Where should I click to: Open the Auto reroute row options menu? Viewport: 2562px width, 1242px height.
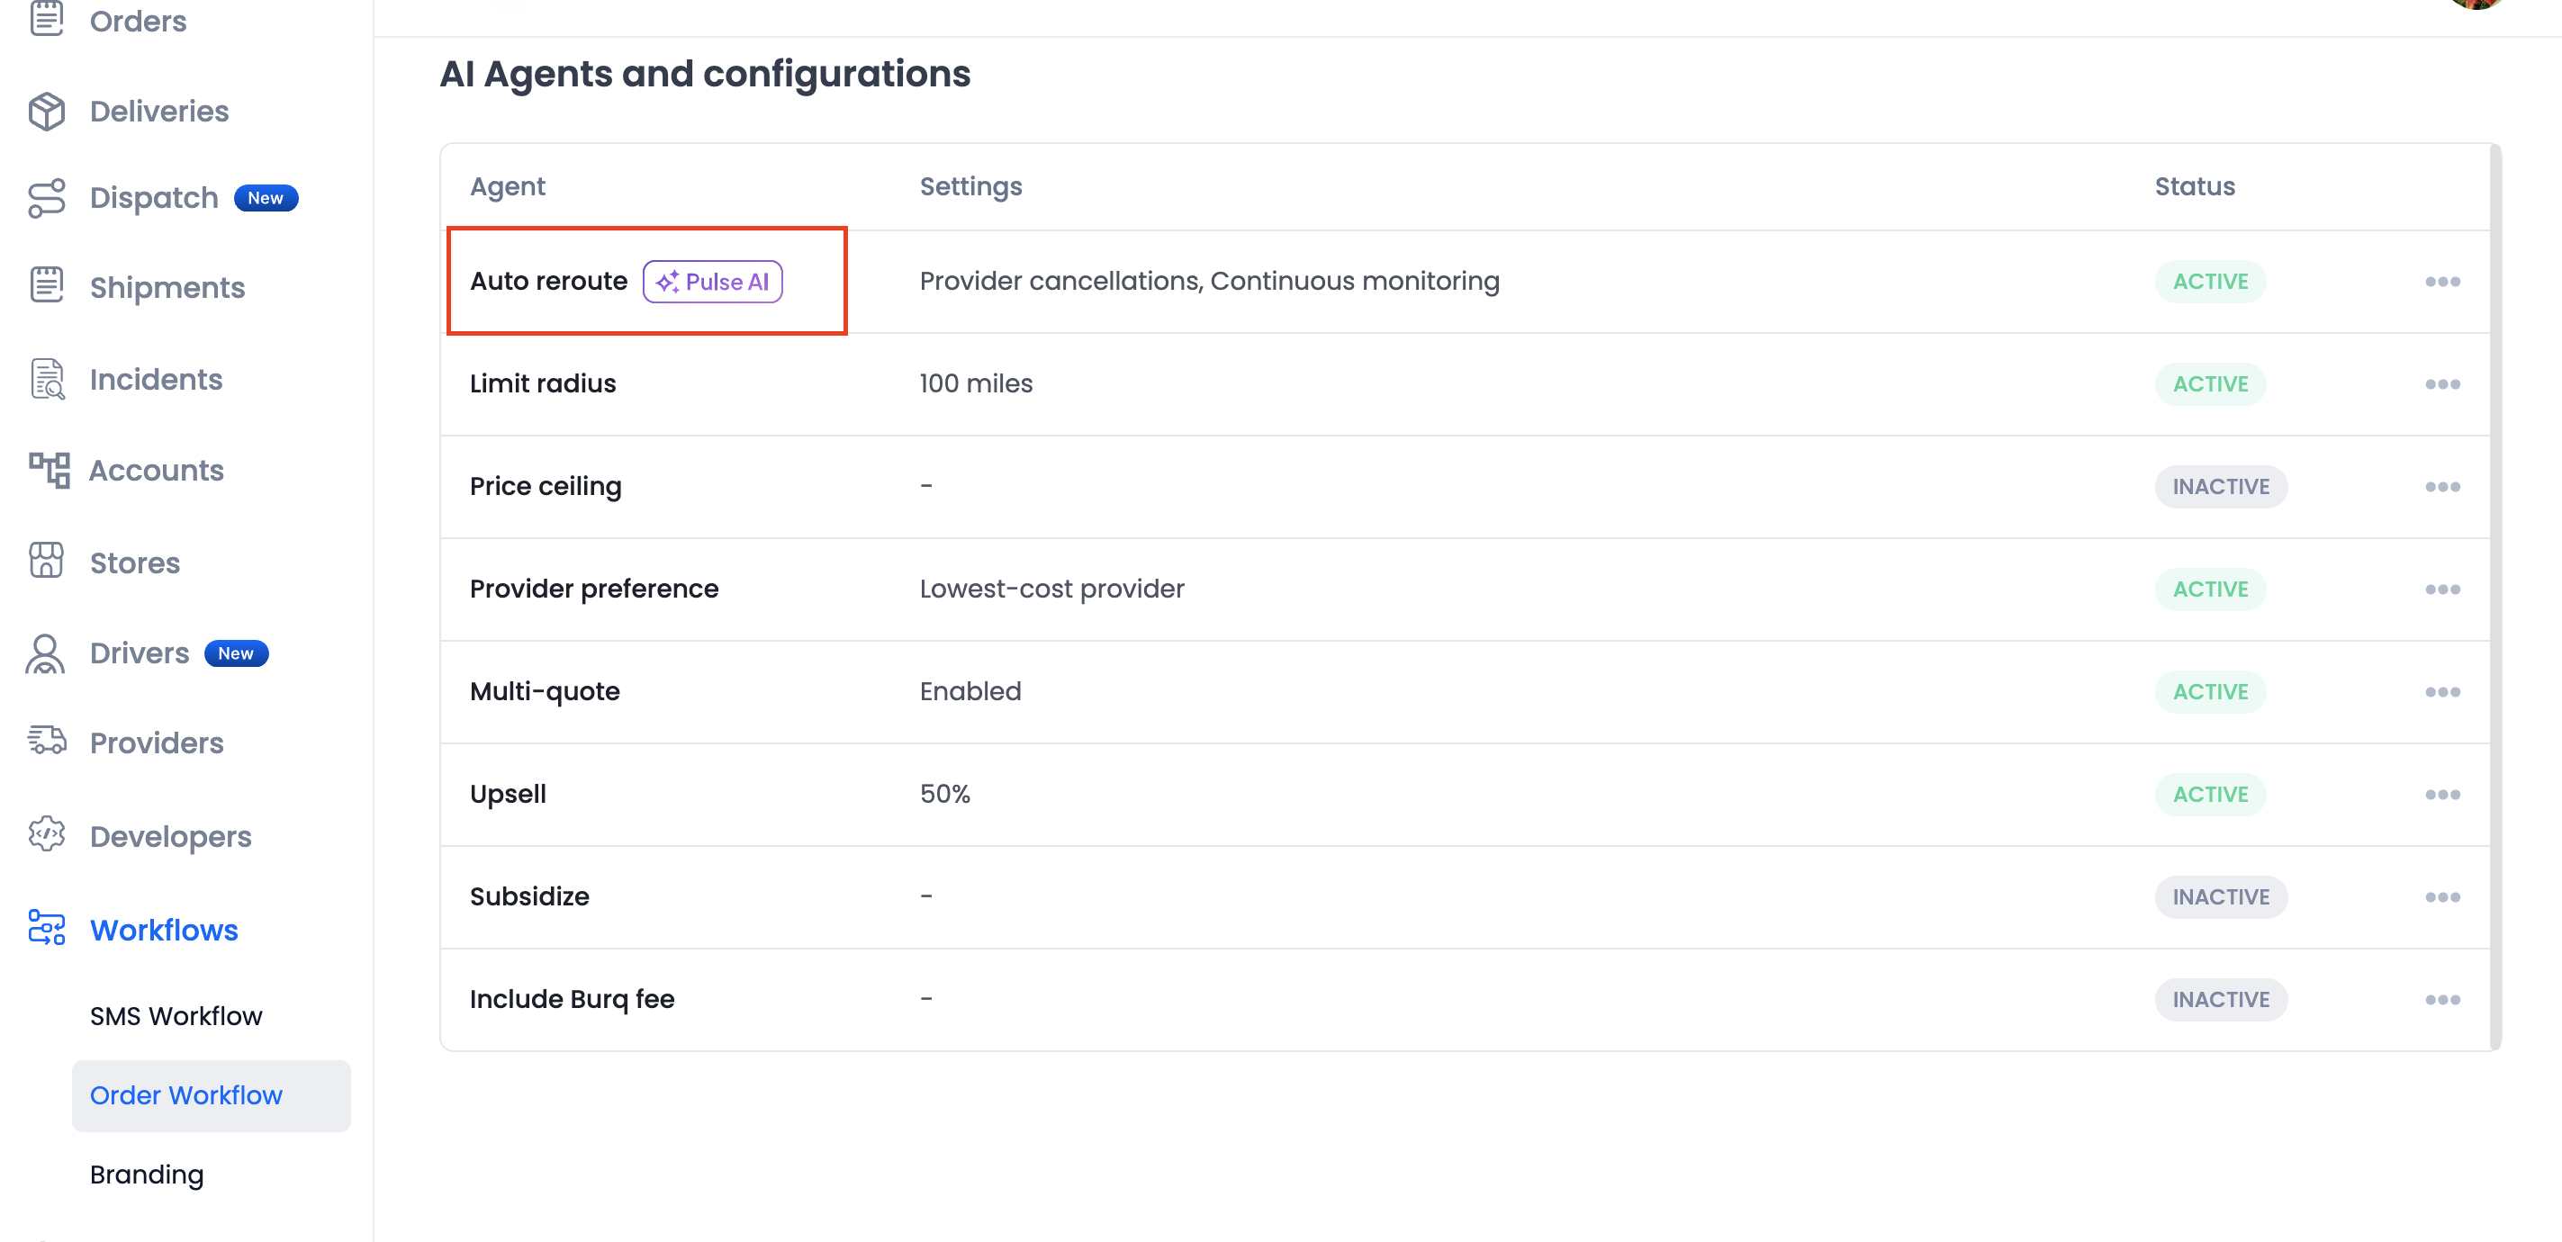(x=2441, y=282)
